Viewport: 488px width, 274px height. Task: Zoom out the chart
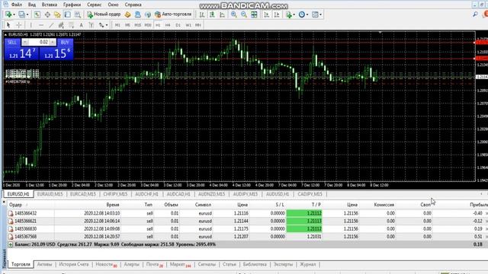[244, 14]
